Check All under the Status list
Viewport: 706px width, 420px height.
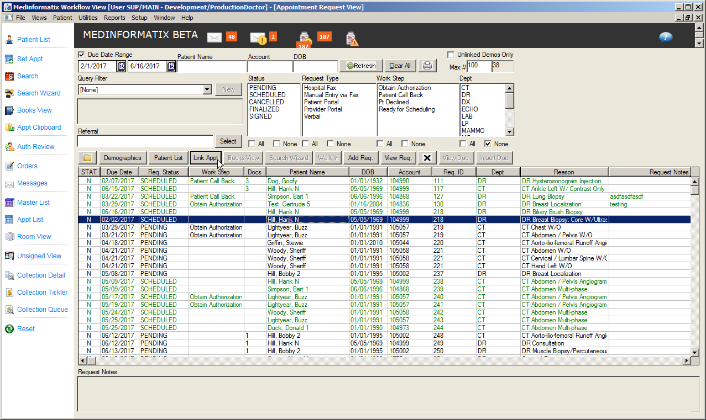[252, 144]
